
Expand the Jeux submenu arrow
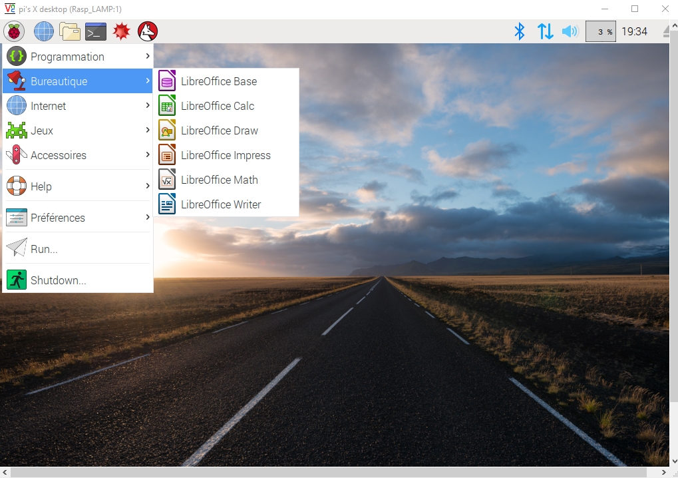(148, 130)
